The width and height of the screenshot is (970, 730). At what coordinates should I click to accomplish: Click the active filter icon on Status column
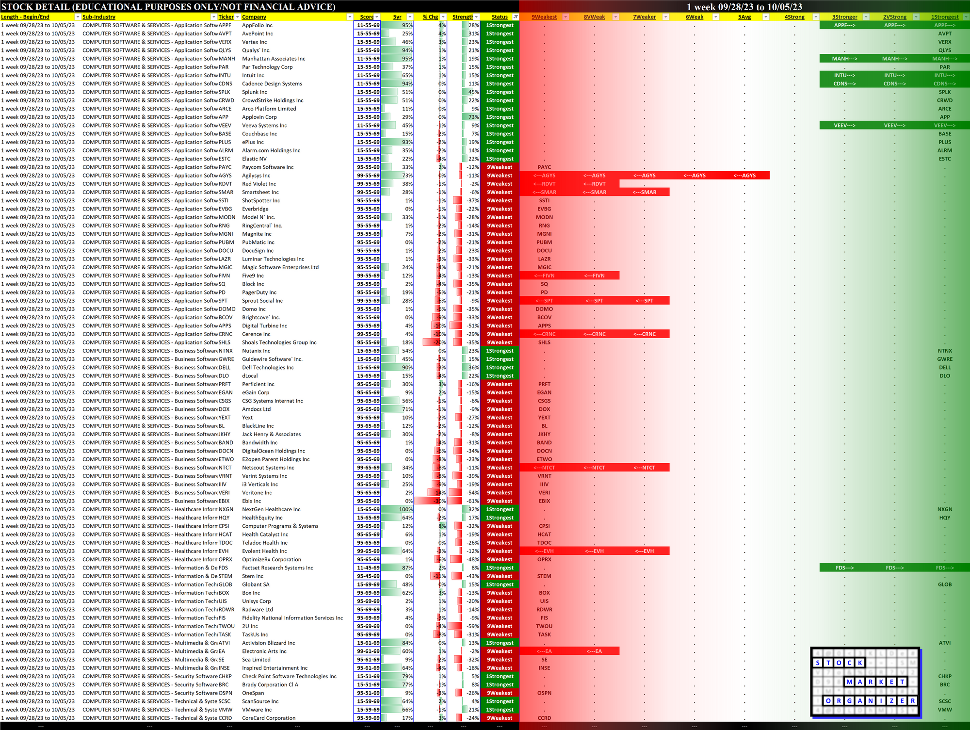tap(516, 17)
